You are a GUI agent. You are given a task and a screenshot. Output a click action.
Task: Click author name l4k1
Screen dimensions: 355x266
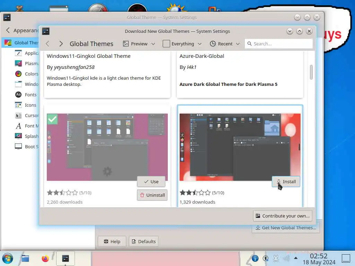(191, 67)
